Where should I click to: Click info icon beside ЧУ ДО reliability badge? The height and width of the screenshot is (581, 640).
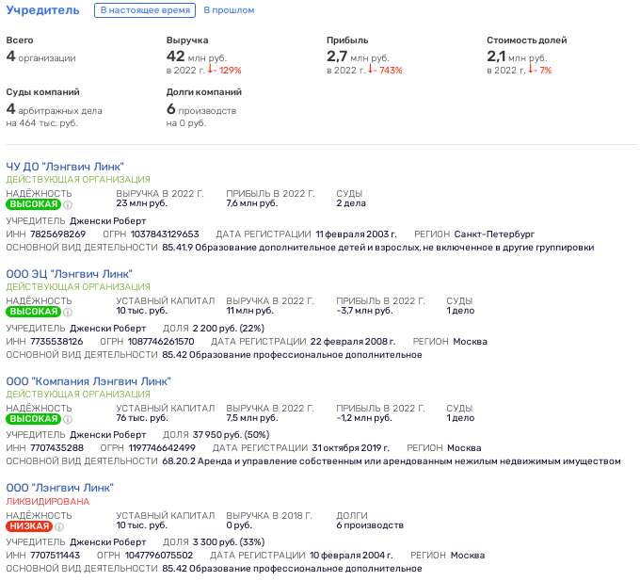coord(68,204)
